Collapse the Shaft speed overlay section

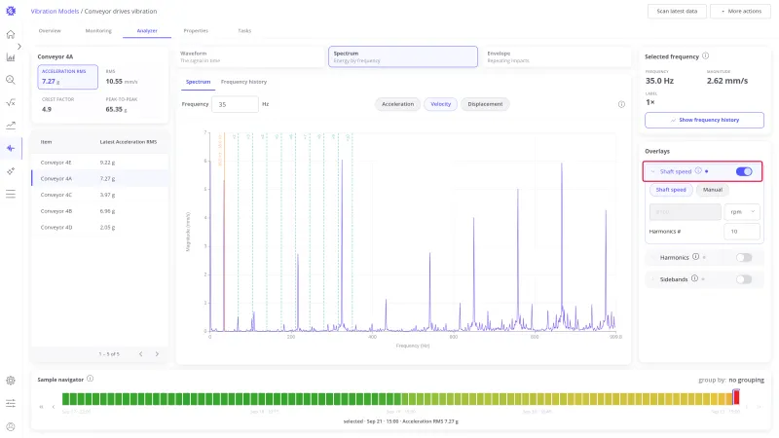click(652, 171)
